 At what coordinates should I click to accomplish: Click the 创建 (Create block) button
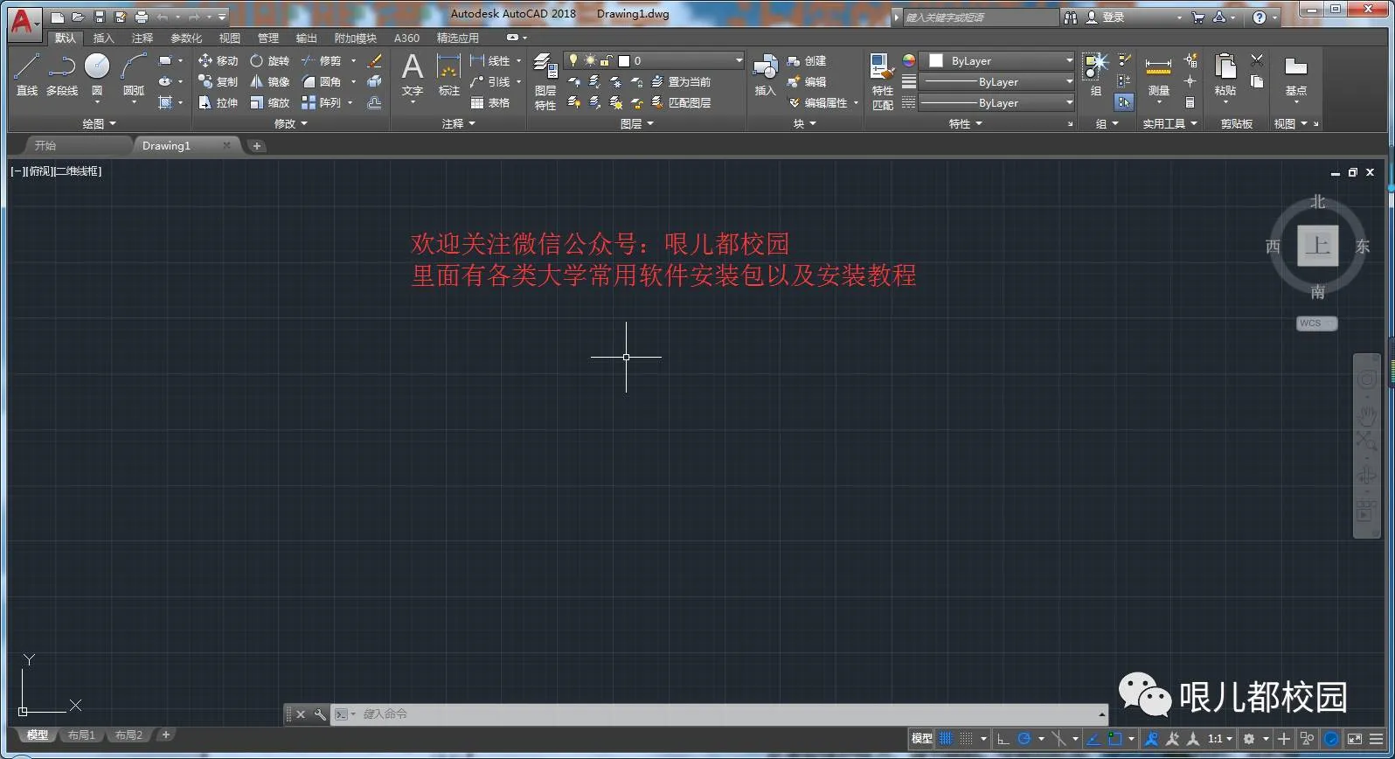pos(807,60)
